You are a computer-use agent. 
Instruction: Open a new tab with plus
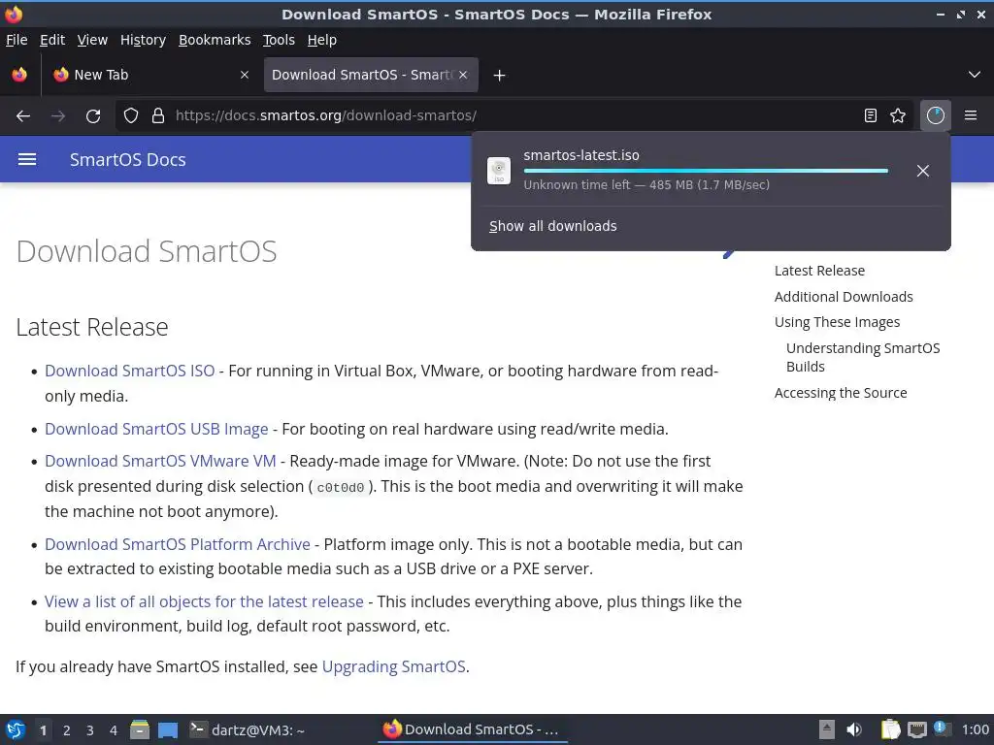500,76
